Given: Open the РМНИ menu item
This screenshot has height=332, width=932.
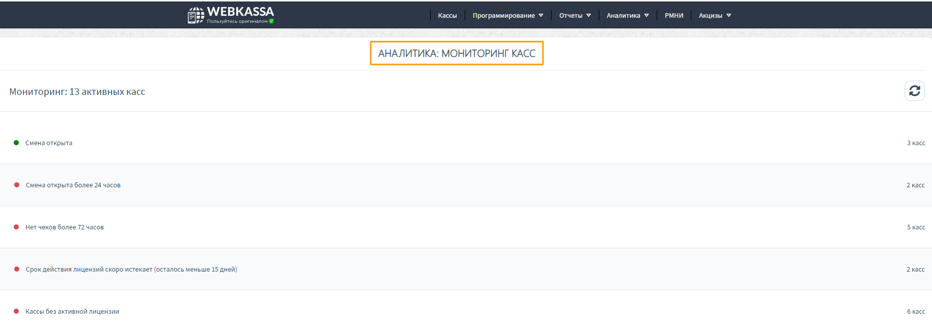Looking at the screenshot, I should coord(673,16).
